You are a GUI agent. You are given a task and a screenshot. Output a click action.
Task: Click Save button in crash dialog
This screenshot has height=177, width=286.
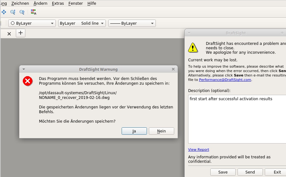(223, 172)
